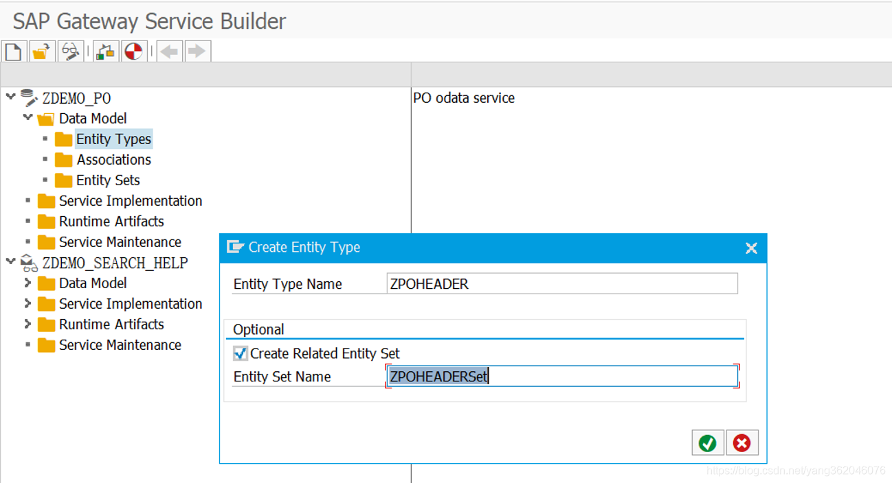Viewport: 892px width, 483px height.
Task: Click the 'Entity Type Name' label
Action: pos(288,284)
